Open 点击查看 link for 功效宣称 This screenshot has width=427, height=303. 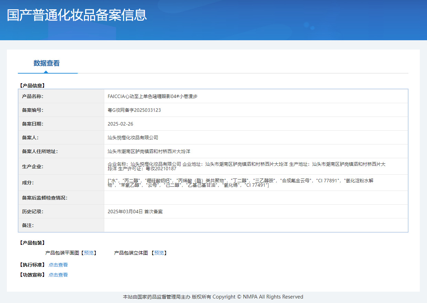click(58, 275)
